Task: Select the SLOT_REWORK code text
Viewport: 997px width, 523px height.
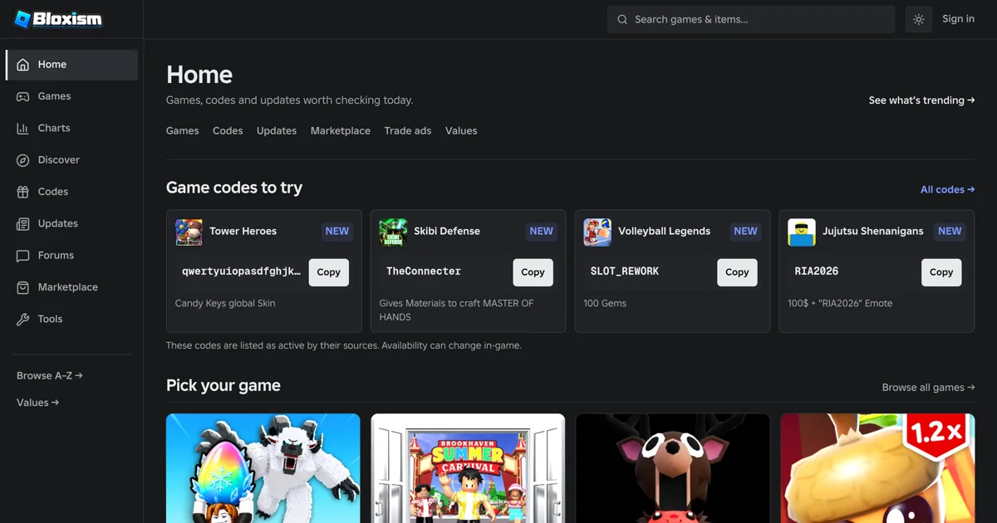Action: (x=625, y=272)
